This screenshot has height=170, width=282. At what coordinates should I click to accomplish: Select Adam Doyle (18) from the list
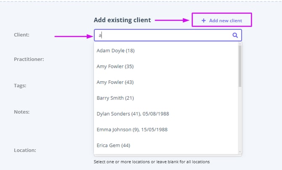(115, 50)
